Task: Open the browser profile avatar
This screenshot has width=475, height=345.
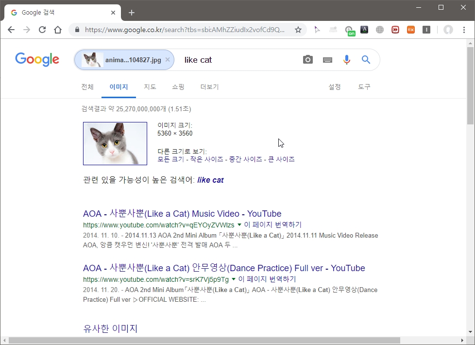Action: 447,30
